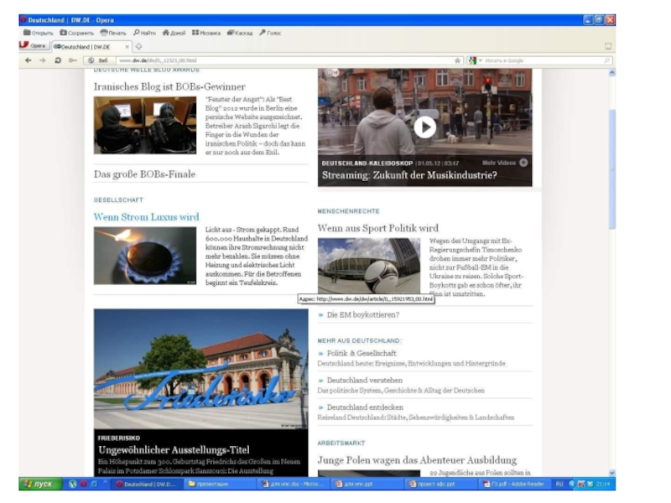Bookmark page with the star icon
Viewport: 671px width, 503px height.
tap(458, 60)
